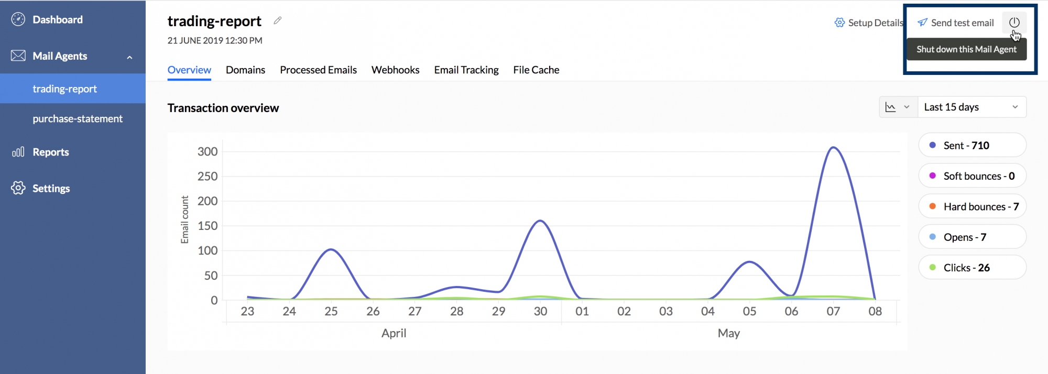
Task: Click the chart peak on April 25
Action: [x=331, y=249]
